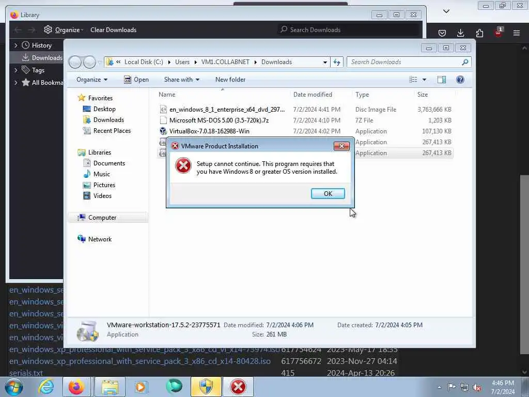Click the VirtualBox application file icon
The width and height of the screenshot is (529, 397).
point(163,131)
